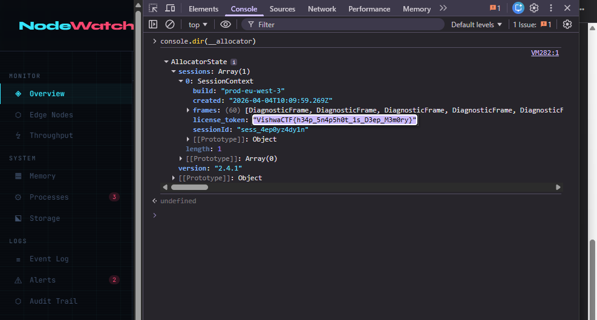Open the VM282:1 source link
This screenshot has width=597, height=320.
(544, 53)
